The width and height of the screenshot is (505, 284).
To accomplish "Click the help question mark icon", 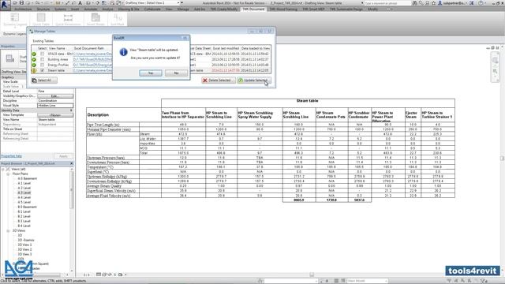I will pyautogui.click(x=481, y=3).
